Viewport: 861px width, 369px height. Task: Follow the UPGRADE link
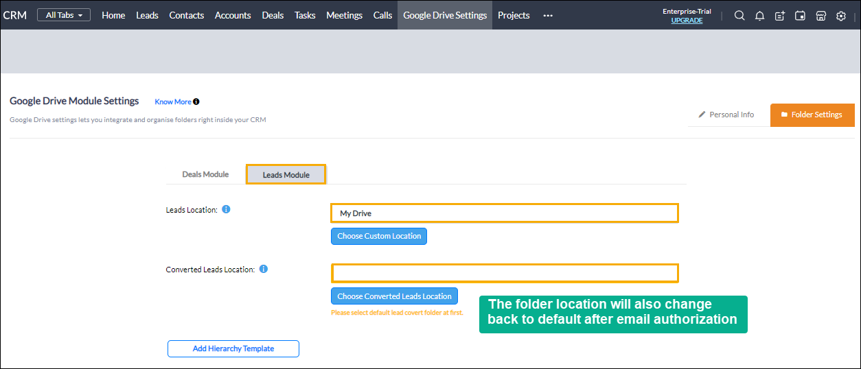pos(687,21)
